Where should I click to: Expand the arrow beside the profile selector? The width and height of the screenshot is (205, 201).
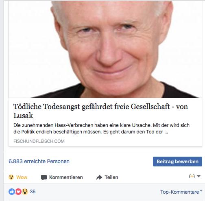[x=198, y=176]
